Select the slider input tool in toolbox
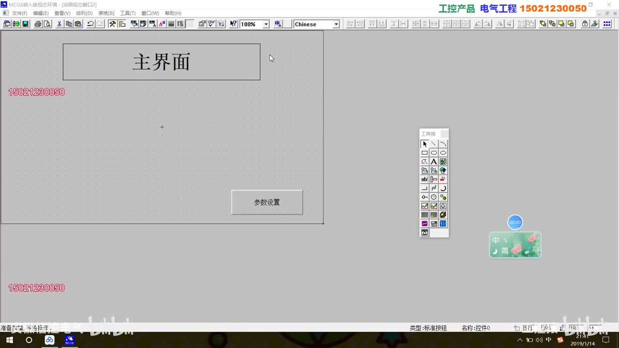Screen dimensions: 619x348 pos(425,197)
